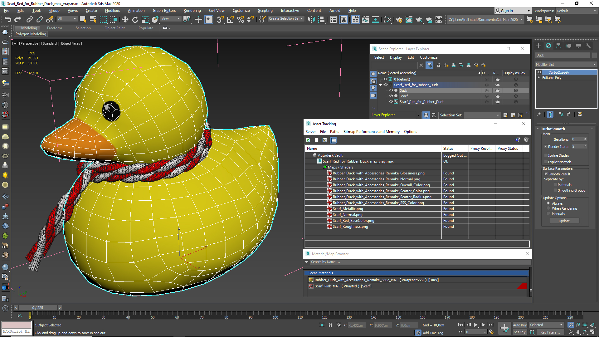Screen dimensions: 599x337
Task: Select Manually update option
Action: click(x=548, y=213)
